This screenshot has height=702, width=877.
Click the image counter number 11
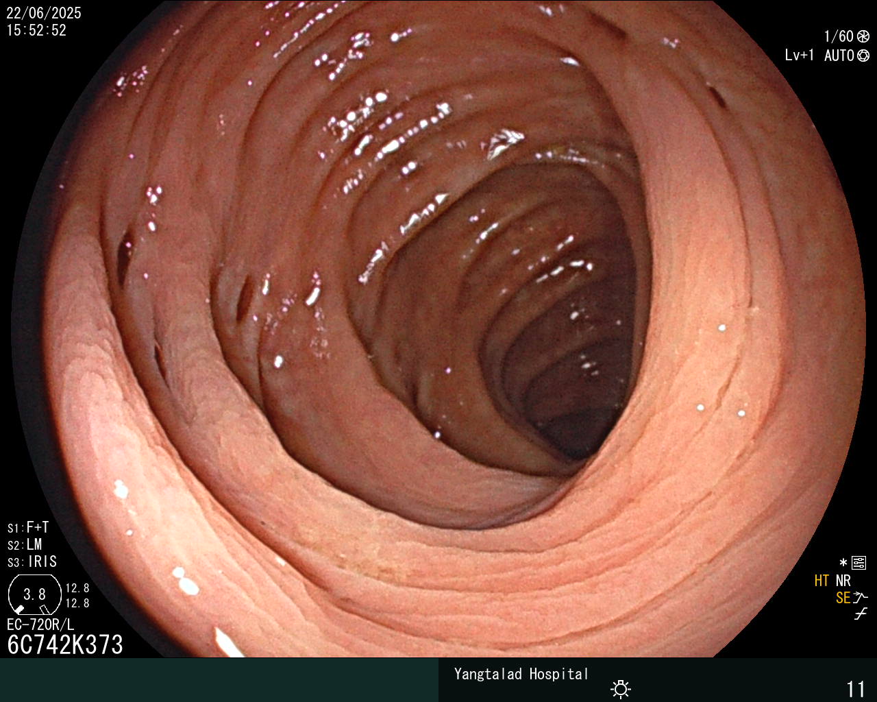point(856,689)
